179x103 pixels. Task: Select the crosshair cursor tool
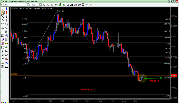[3, 51]
